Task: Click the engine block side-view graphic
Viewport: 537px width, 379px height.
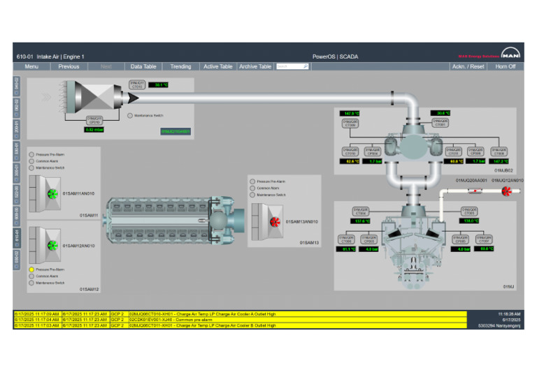Action: click(175, 220)
